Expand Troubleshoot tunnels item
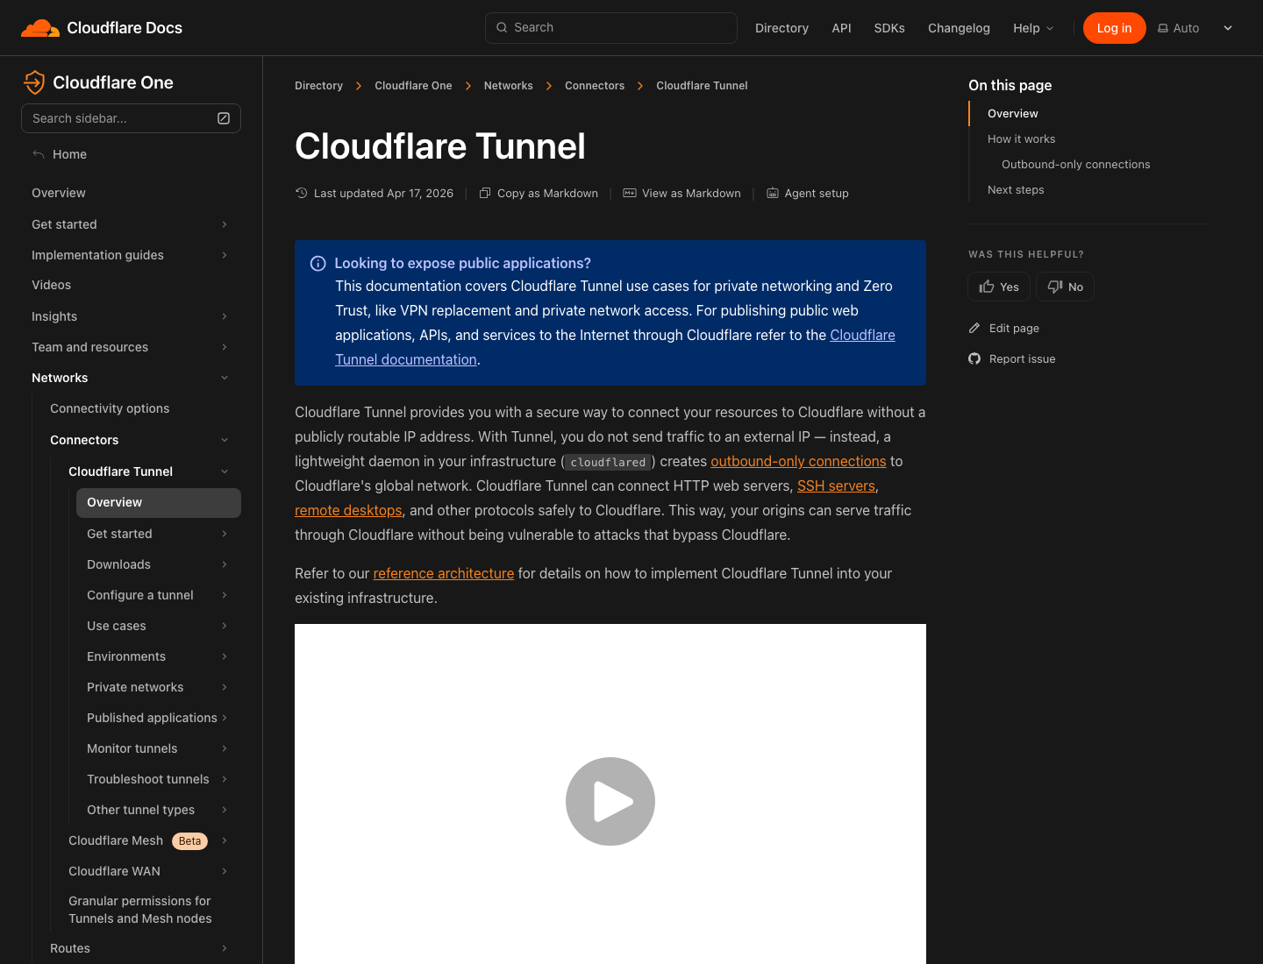 coord(225,779)
